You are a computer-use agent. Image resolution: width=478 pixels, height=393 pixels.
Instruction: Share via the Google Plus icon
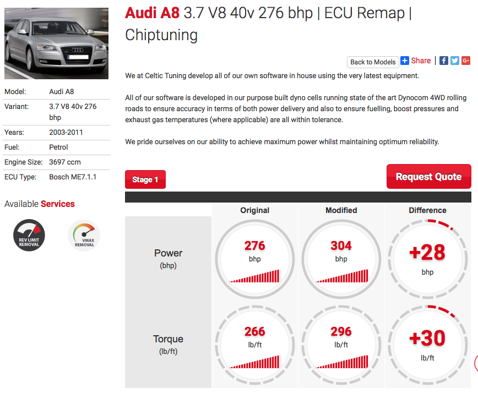pos(466,61)
